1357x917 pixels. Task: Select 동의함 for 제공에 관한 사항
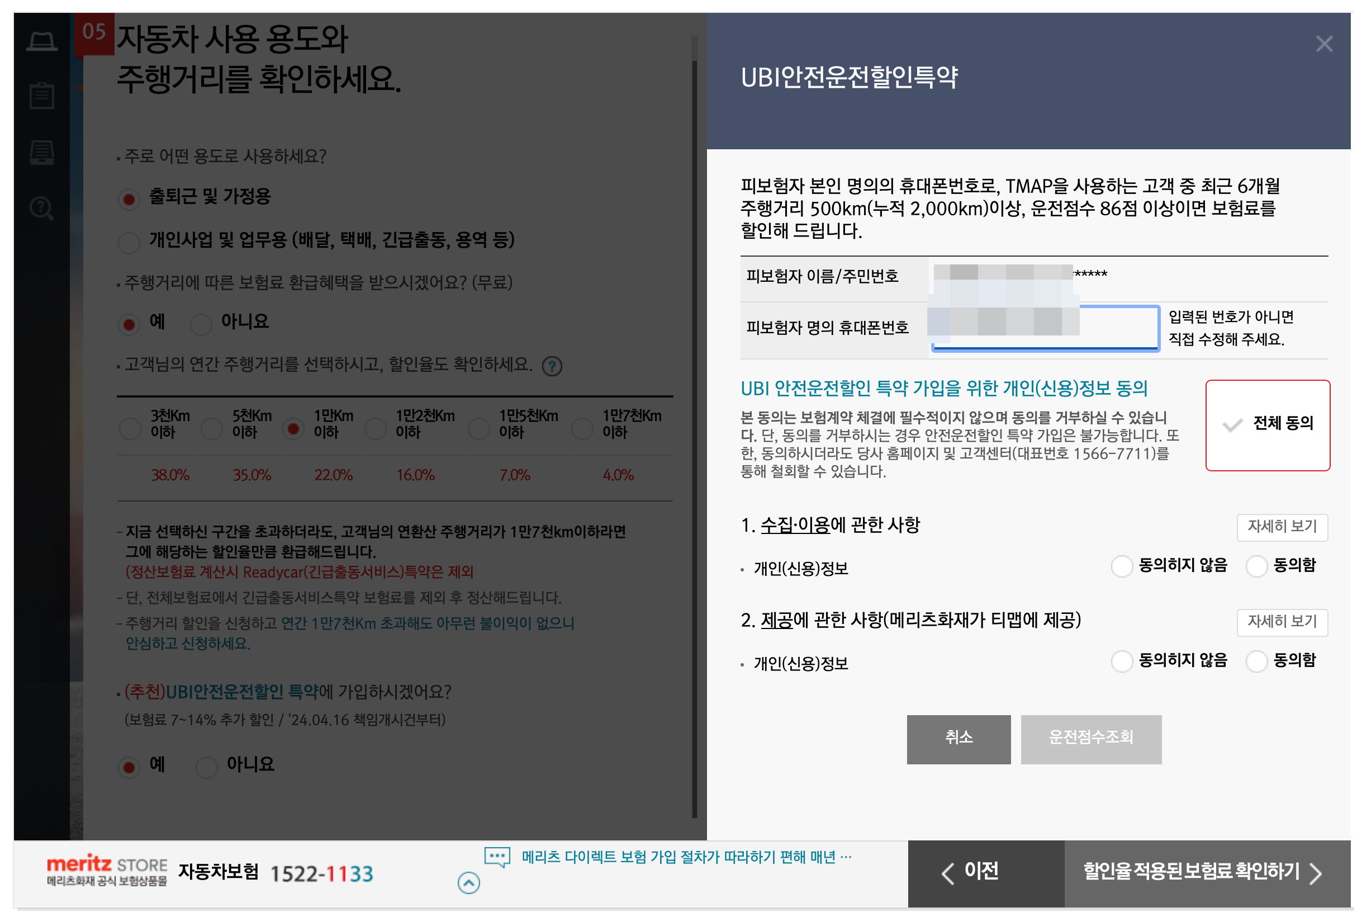click(x=1256, y=661)
